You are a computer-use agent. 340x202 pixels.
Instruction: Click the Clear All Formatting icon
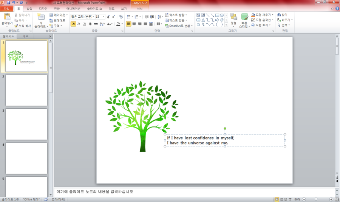pyautogui.click(x=121, y=17)
